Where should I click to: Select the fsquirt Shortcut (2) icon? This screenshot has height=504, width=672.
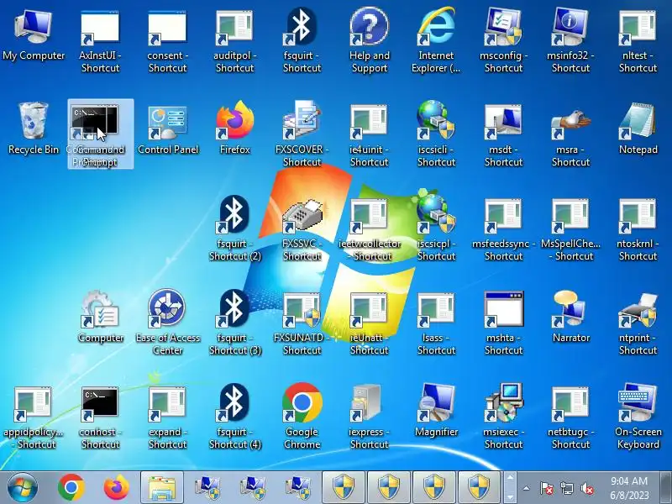pos(235,228)
